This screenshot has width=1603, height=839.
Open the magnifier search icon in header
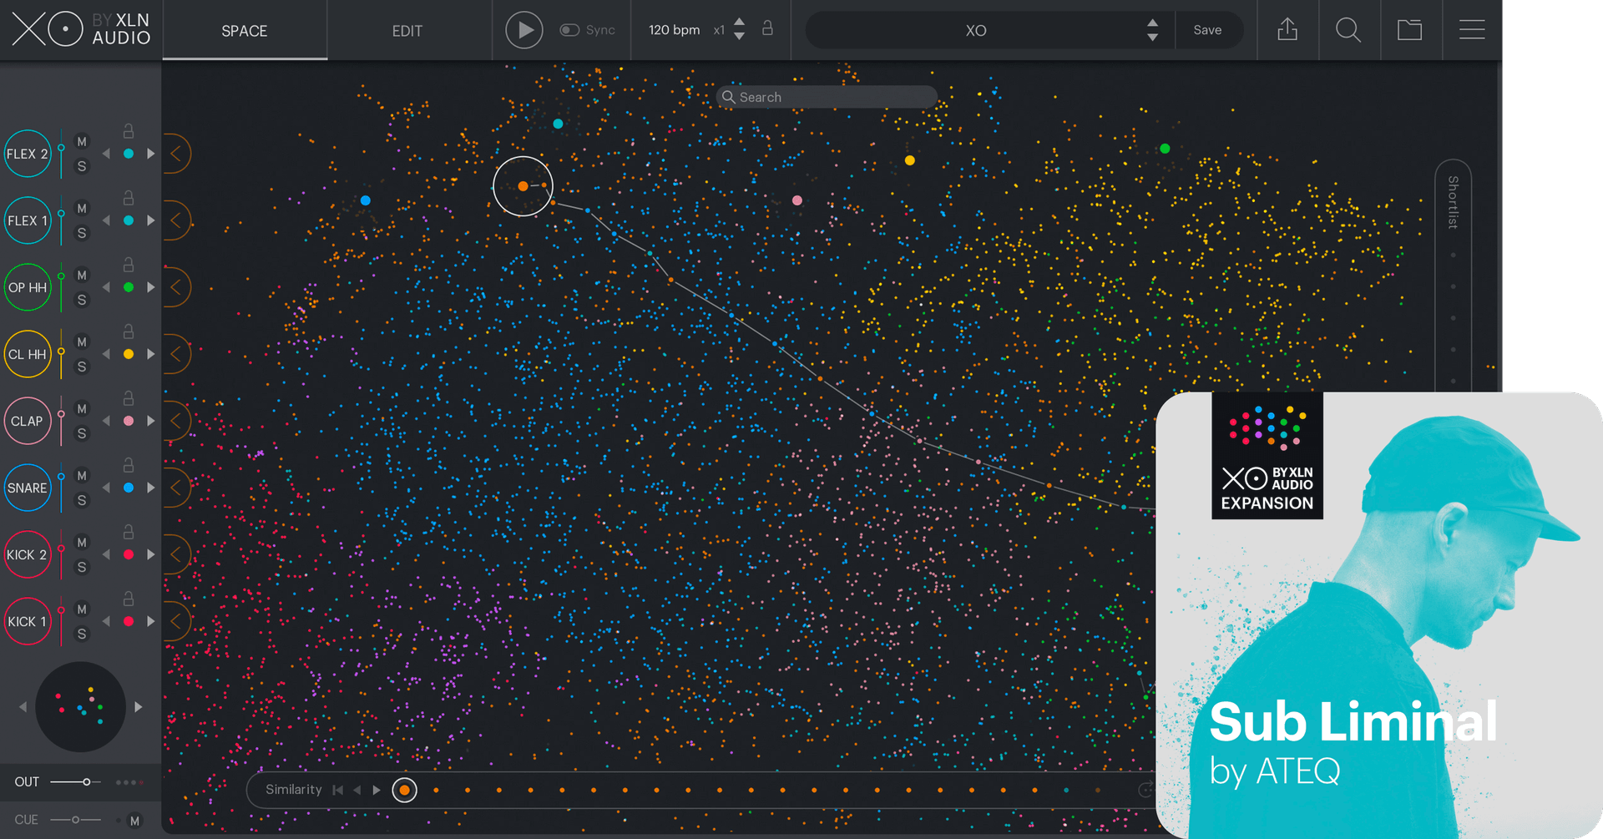pos(1348,30)
